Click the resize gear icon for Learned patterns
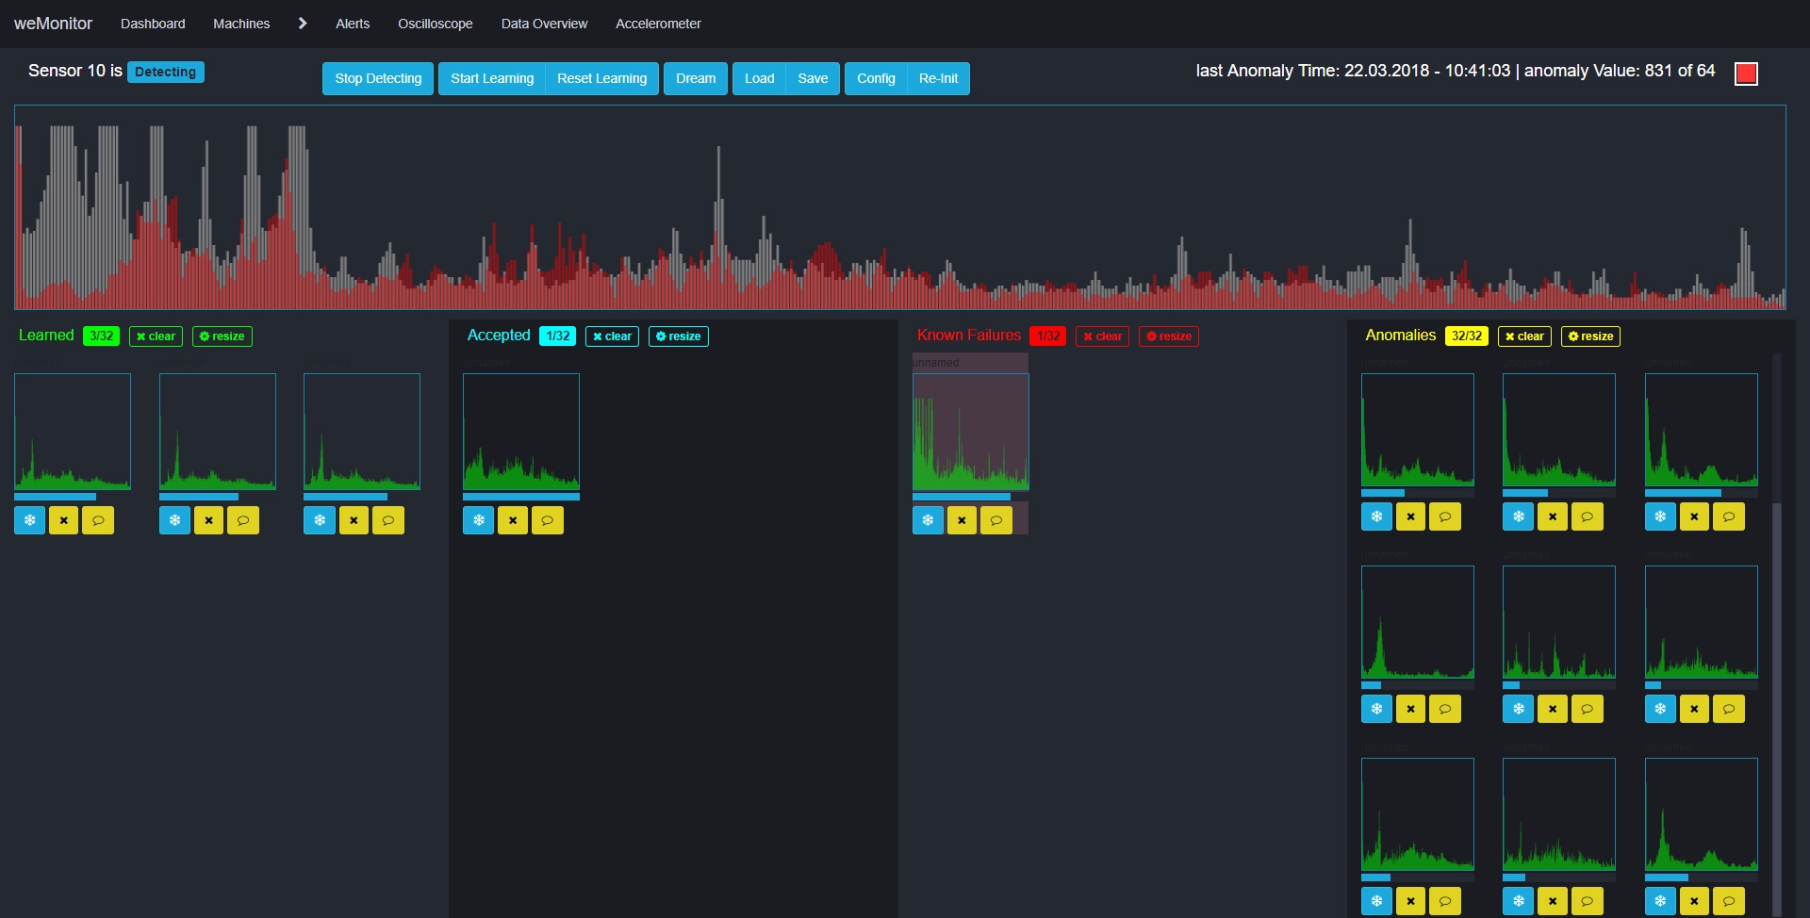1810x918 pixels. pos(222,336)
